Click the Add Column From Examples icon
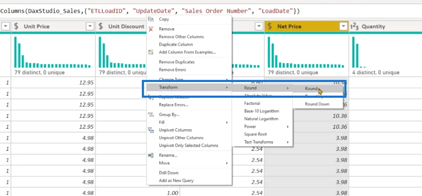422x196 pixels. tap(151, 52)
